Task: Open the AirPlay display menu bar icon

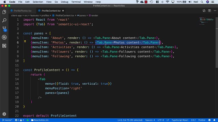Action: pyautogui.click(x=173, y=2)
